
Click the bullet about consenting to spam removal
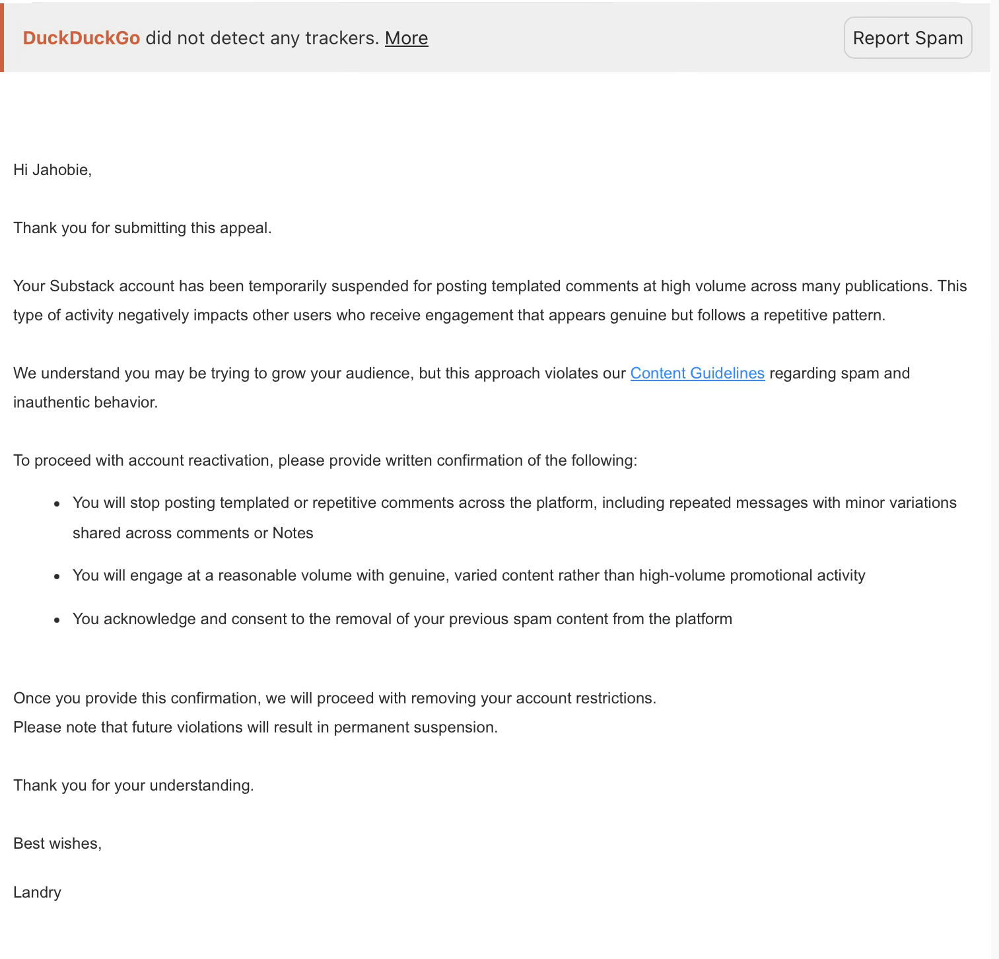[402, 619]
